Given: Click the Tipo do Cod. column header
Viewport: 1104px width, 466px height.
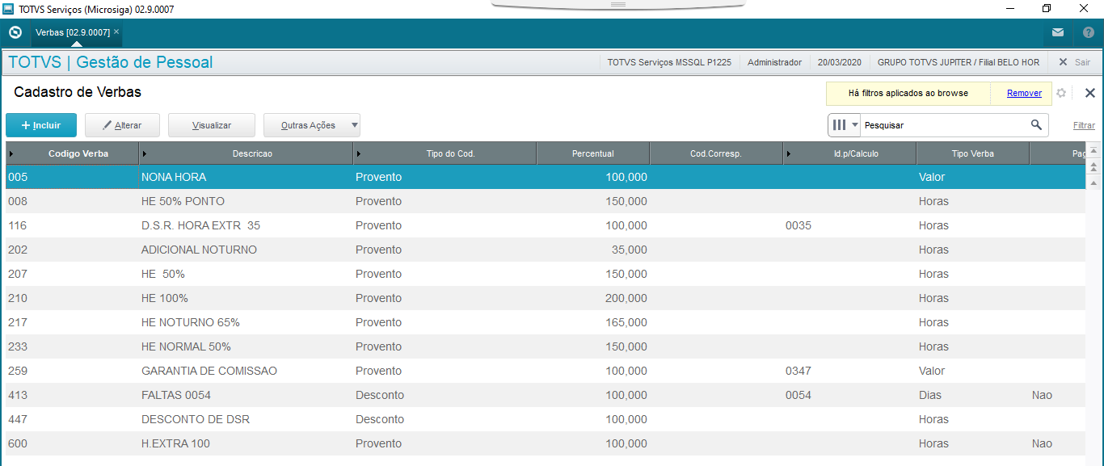Looking at the screenshot, I should tap(445, 153).
